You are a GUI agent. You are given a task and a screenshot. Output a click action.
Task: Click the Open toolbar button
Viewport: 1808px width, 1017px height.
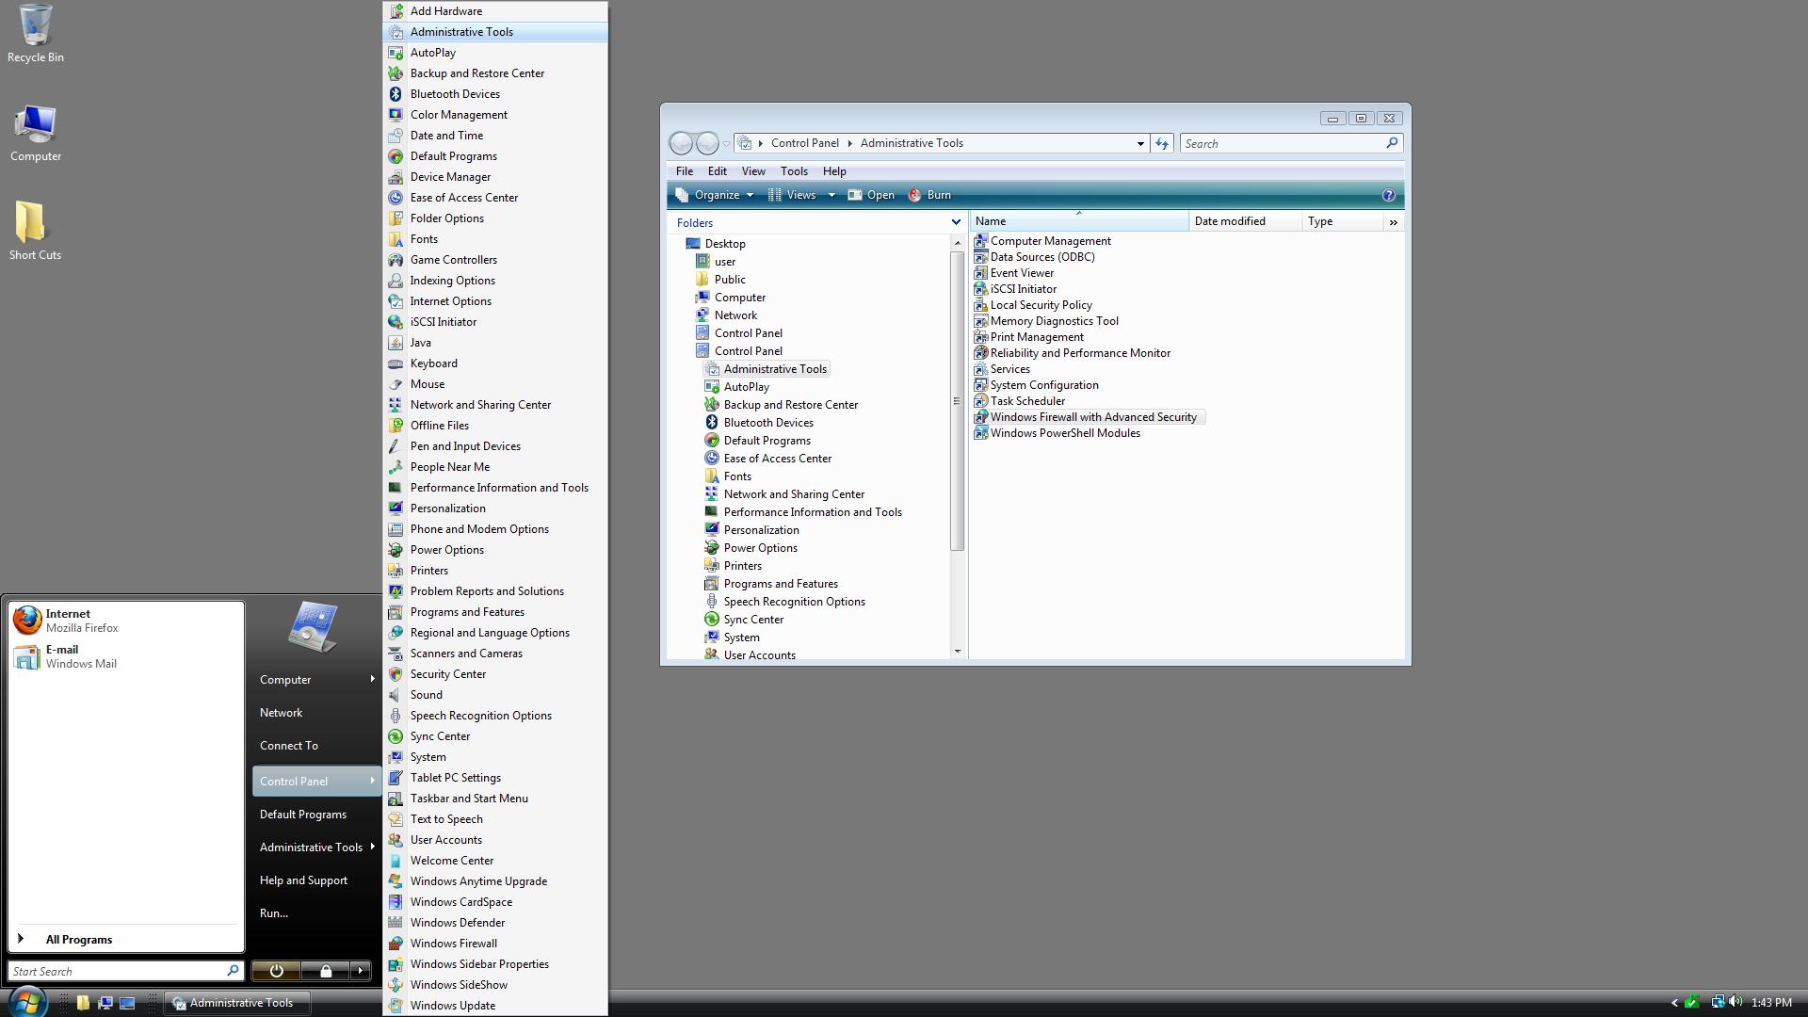pos(871,195)
